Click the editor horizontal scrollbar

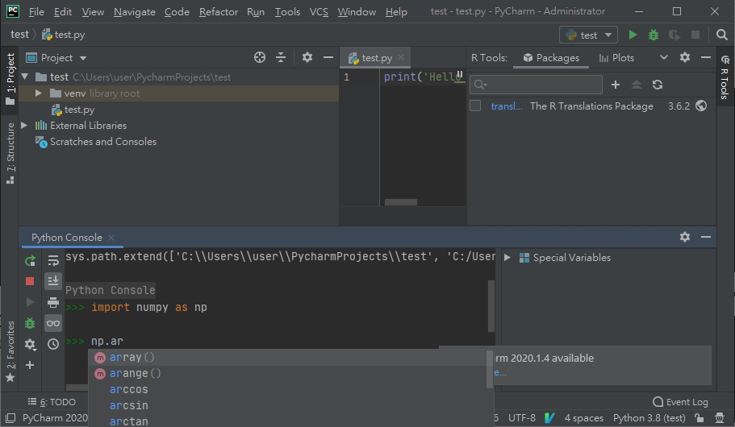coord(401,202)
